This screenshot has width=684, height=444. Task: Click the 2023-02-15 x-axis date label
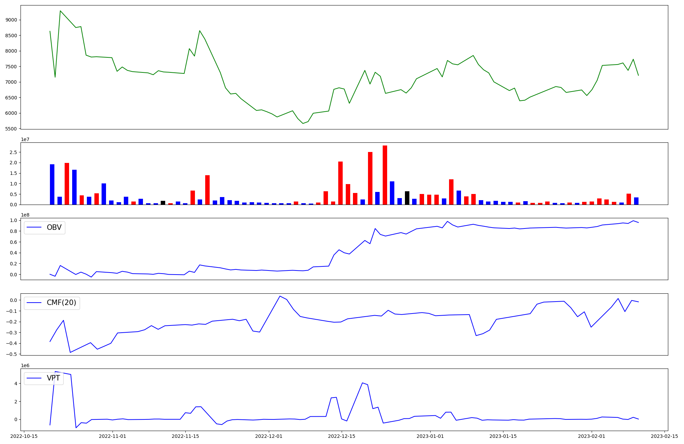664,436
